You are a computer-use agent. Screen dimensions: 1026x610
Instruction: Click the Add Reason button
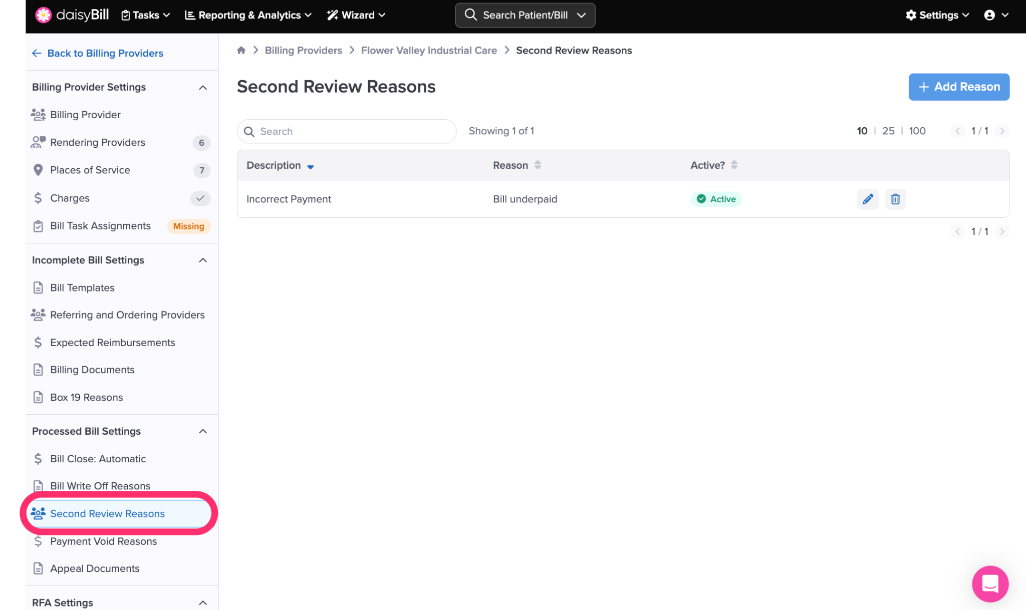[959, 87]
